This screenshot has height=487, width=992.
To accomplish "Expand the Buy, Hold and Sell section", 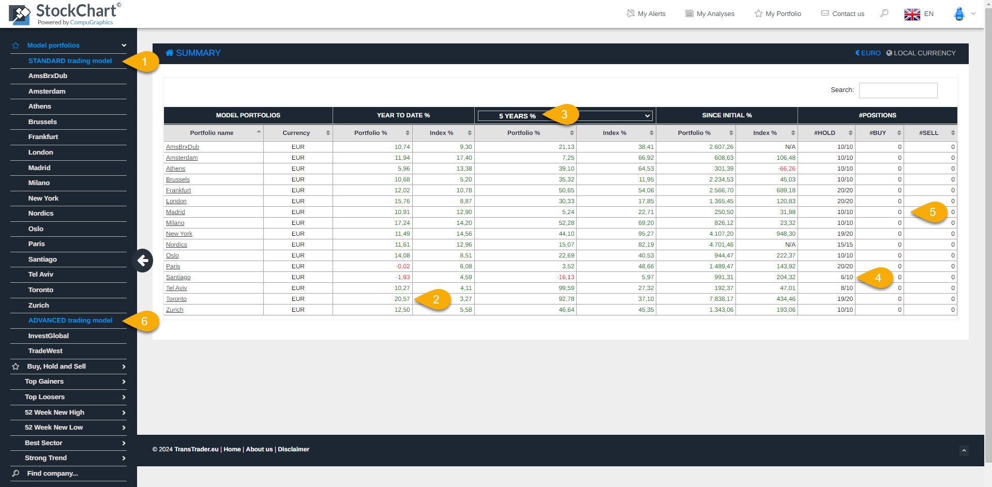I will 68,366.
